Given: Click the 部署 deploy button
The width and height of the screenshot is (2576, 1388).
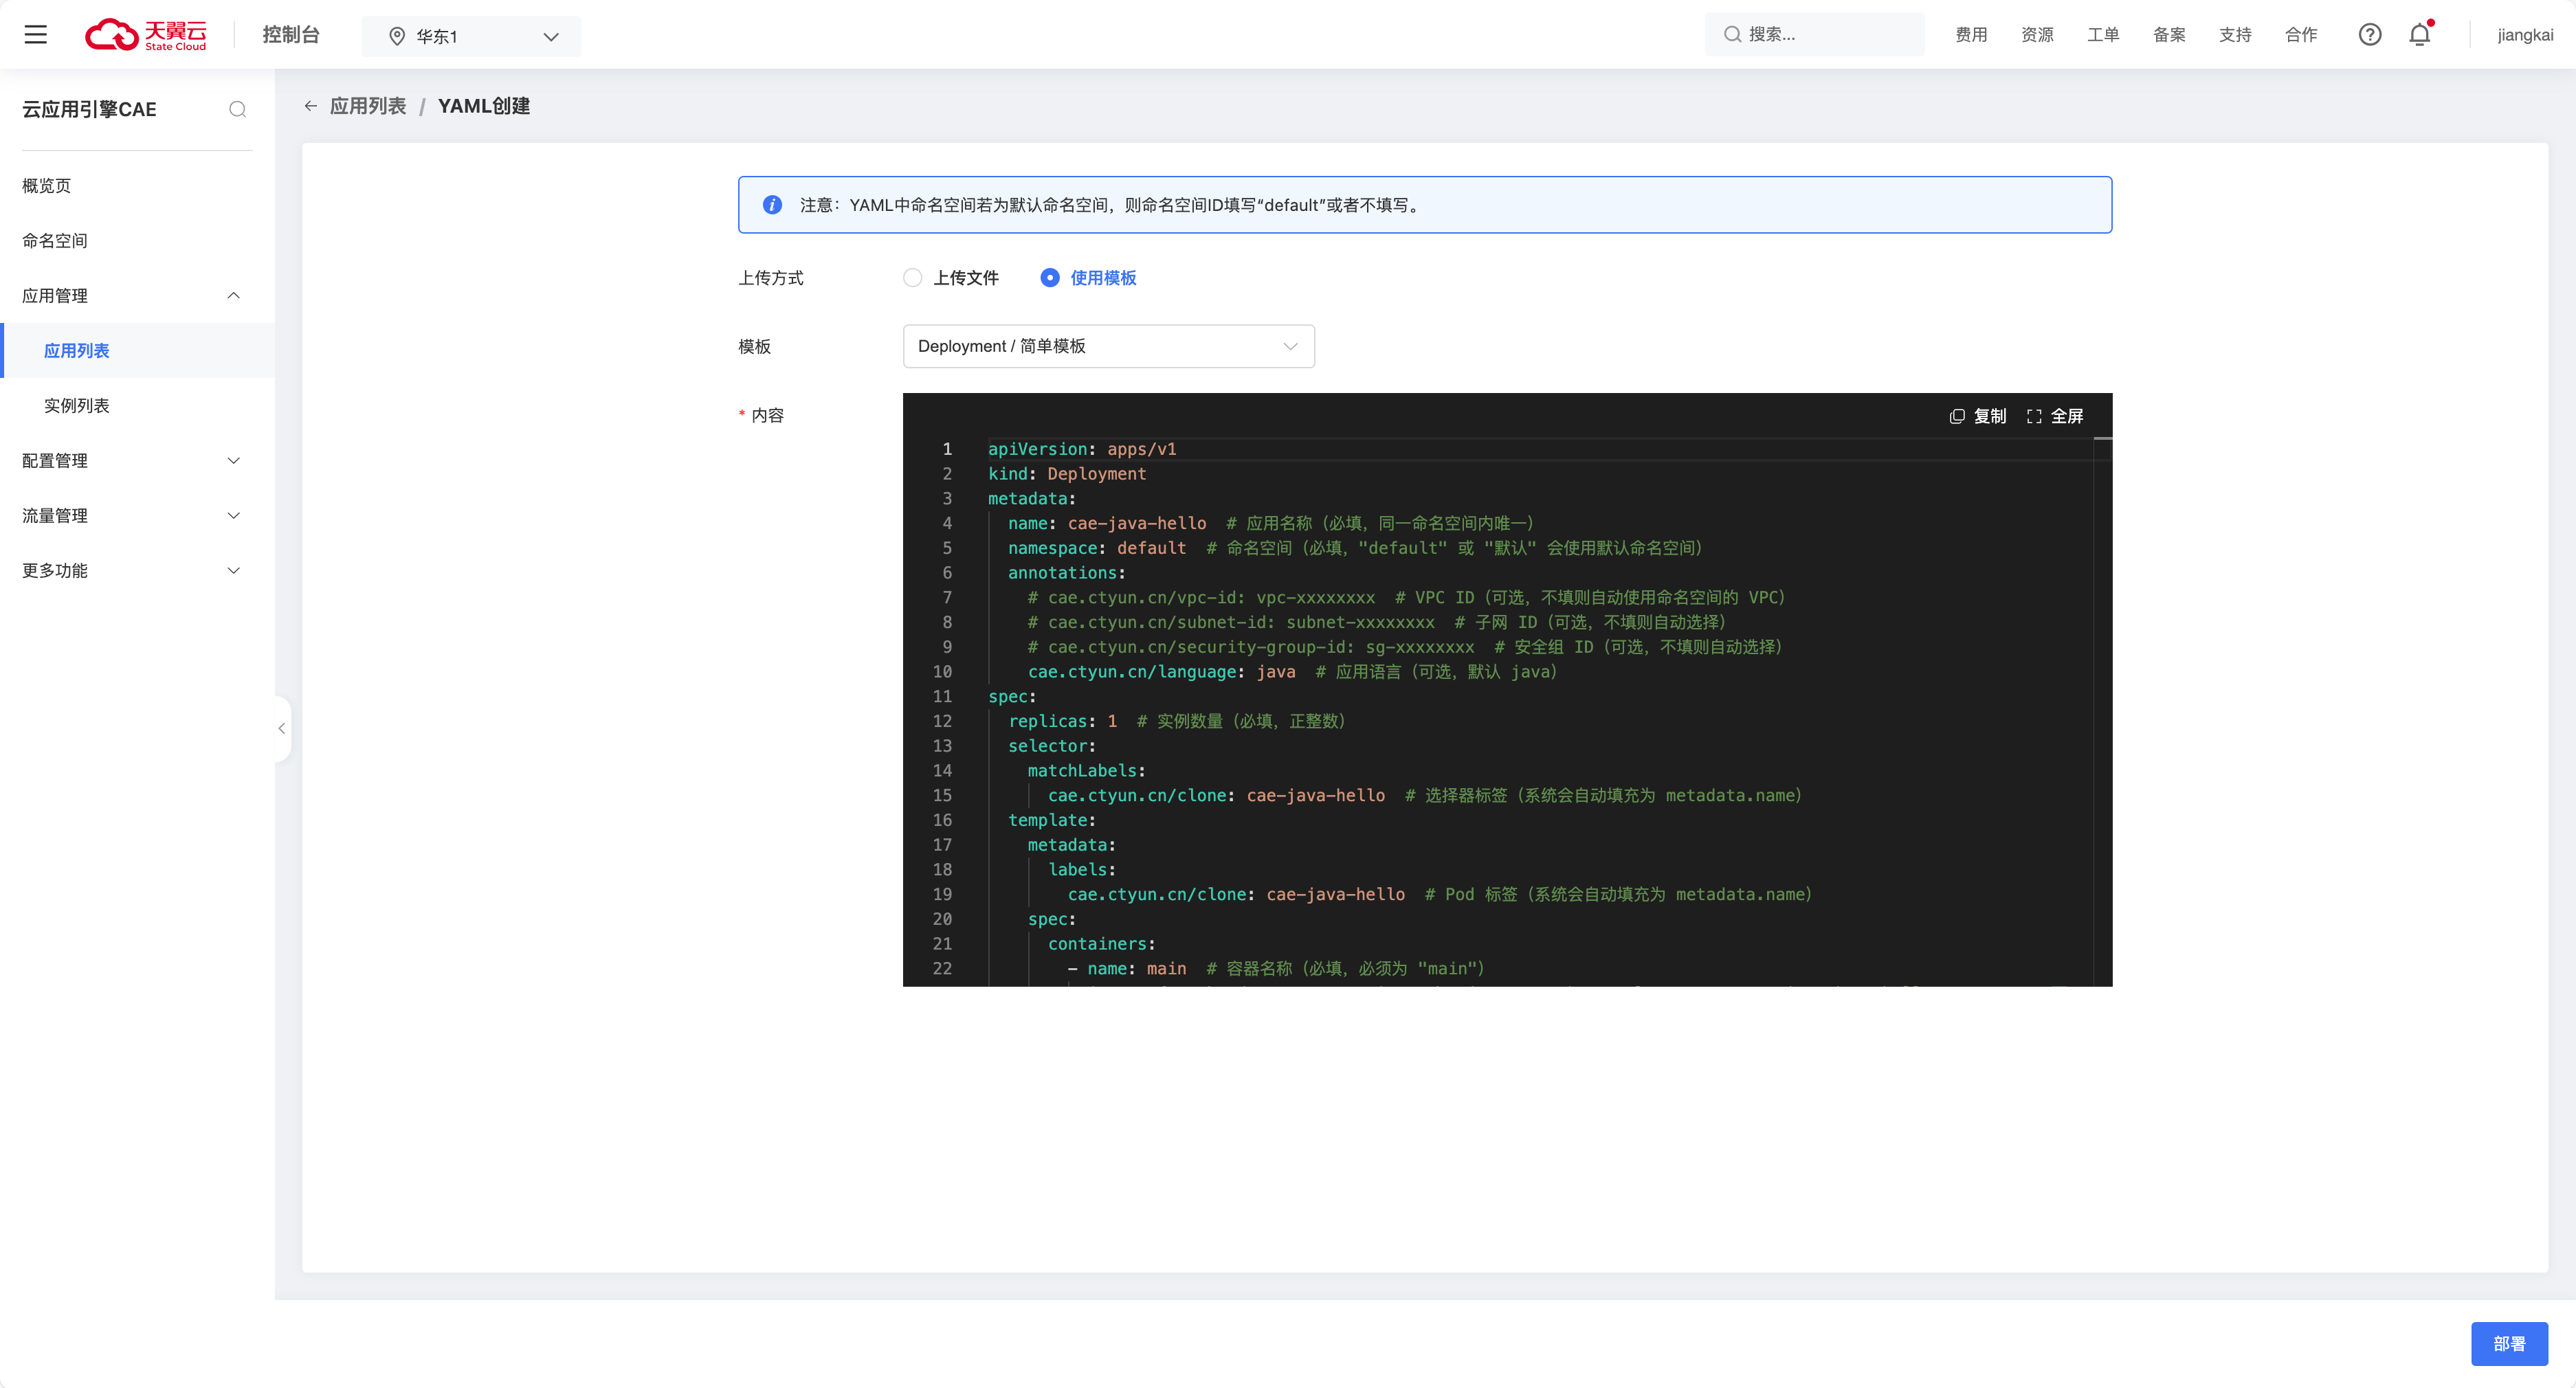Looking at the screenshot, I should pyautogui.click(x=2508, y=1343).
